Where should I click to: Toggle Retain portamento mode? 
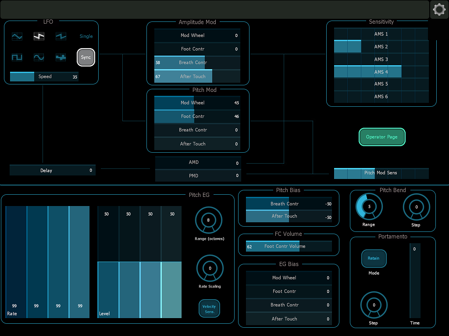tap(374, 259)
